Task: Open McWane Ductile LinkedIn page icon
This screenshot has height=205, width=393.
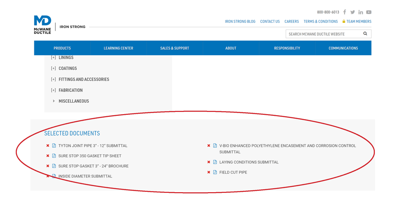Action: pyautogui.click(x=361, y=12)
